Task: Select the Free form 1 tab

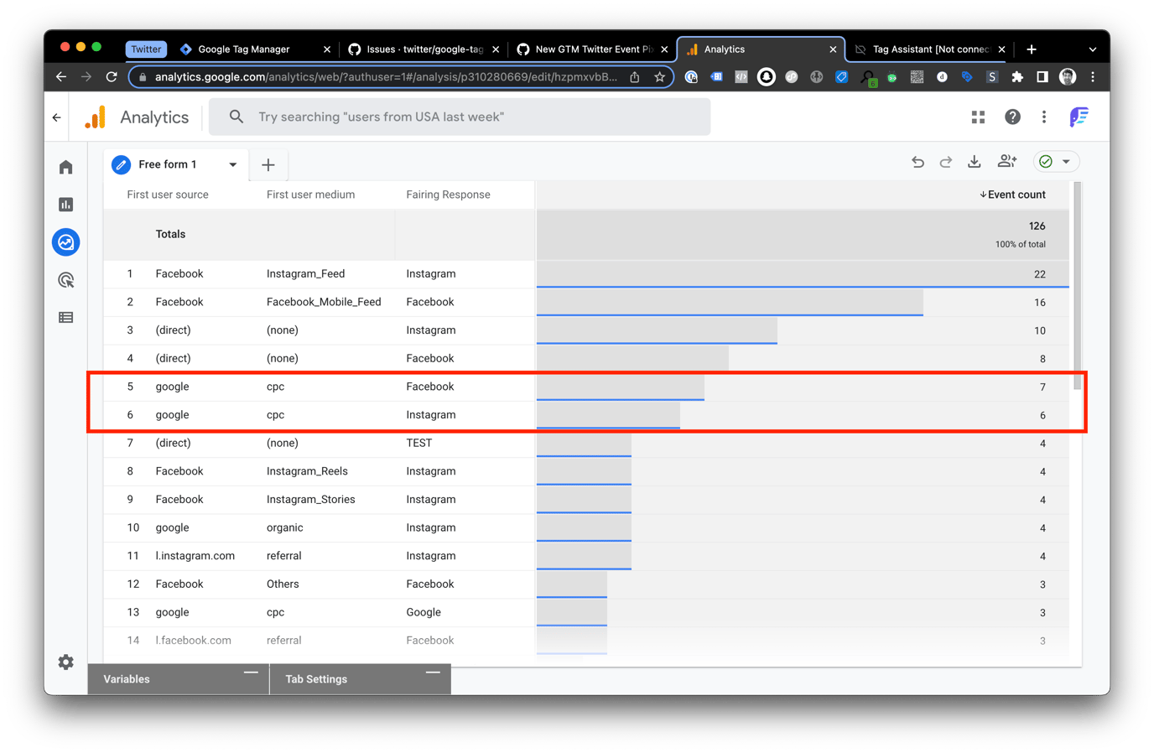Action: 176,165
